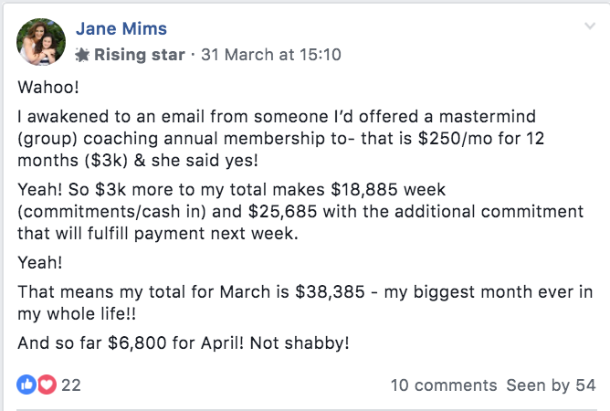Screen dimensions: 610x411
Task: View the 22 reactions count
Action: point(71,385)
